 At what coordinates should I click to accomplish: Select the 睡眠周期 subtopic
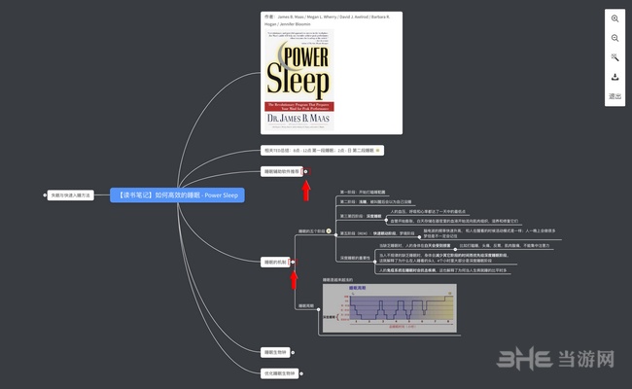(306, 306)
